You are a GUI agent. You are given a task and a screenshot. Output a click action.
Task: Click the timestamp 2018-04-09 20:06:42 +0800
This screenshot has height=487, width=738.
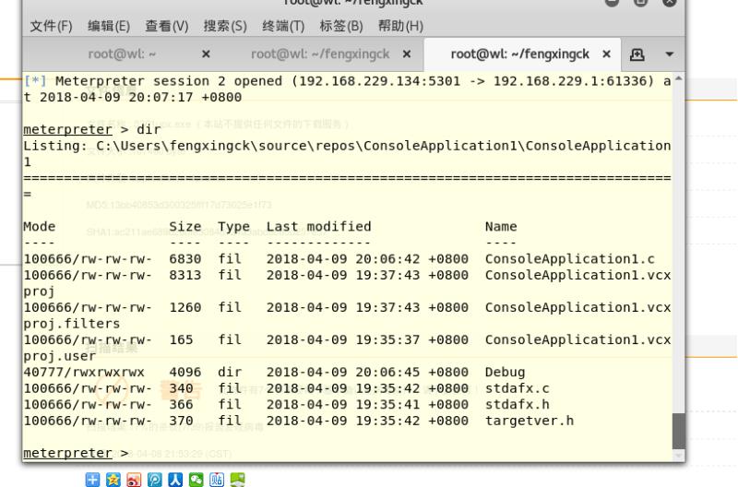tap(367, 259)
